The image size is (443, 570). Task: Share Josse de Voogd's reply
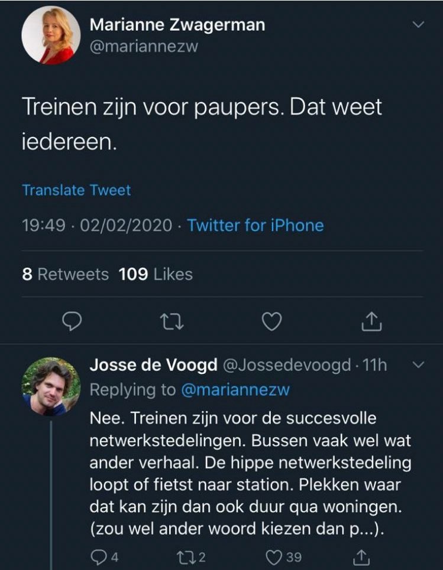point(360,556)
